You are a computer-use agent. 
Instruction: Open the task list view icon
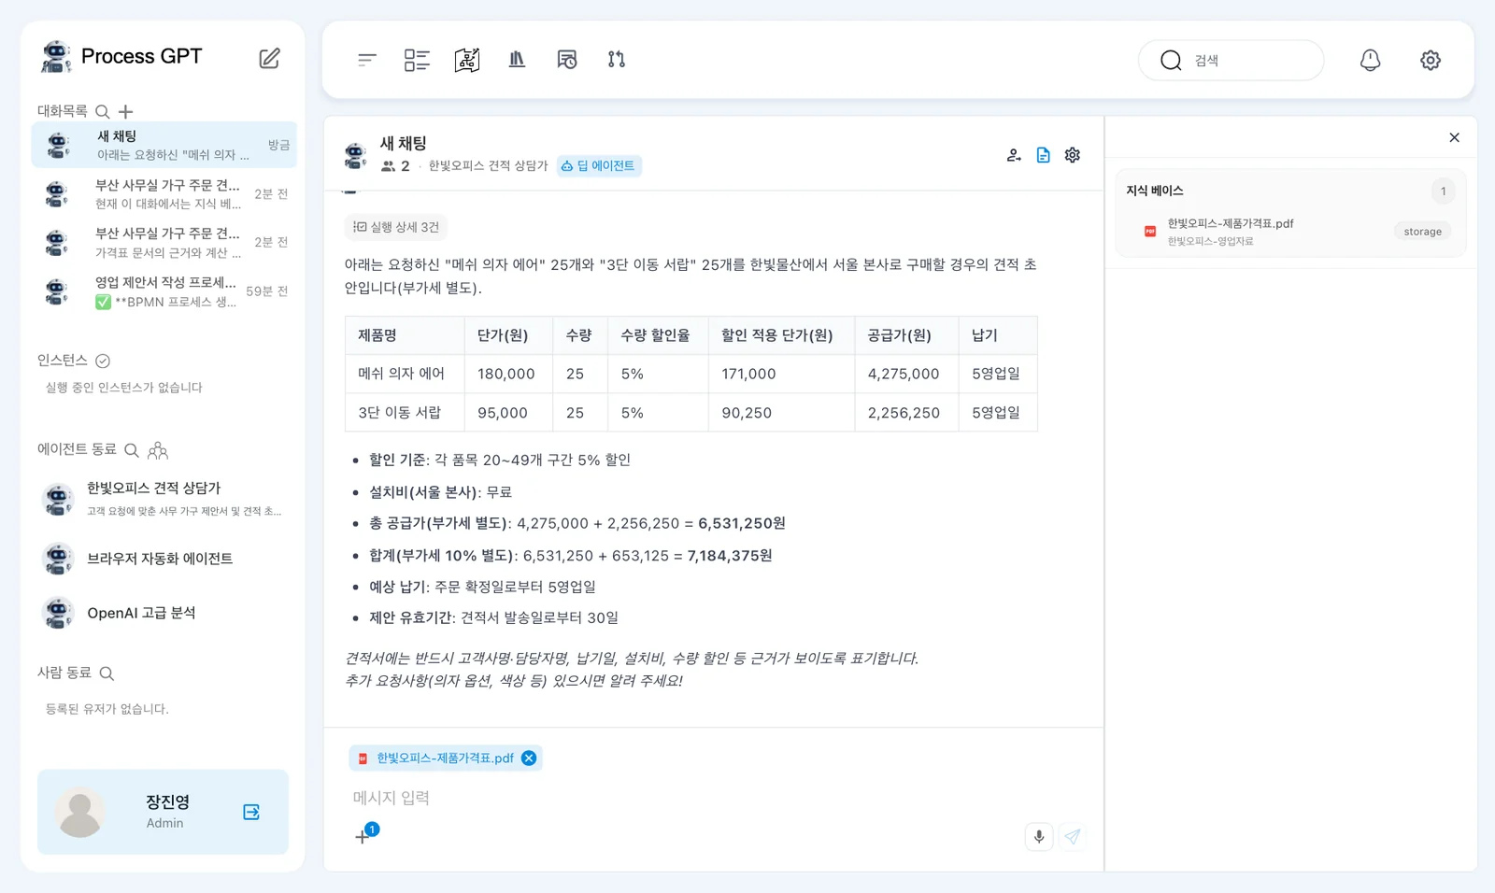click(417, 60)
